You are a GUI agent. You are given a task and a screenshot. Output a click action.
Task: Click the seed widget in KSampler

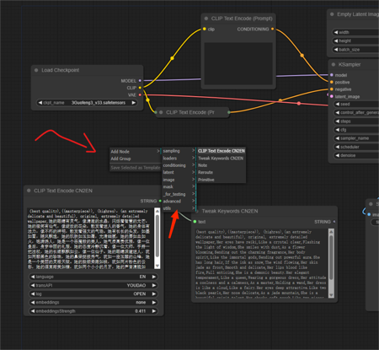[356, 104]
